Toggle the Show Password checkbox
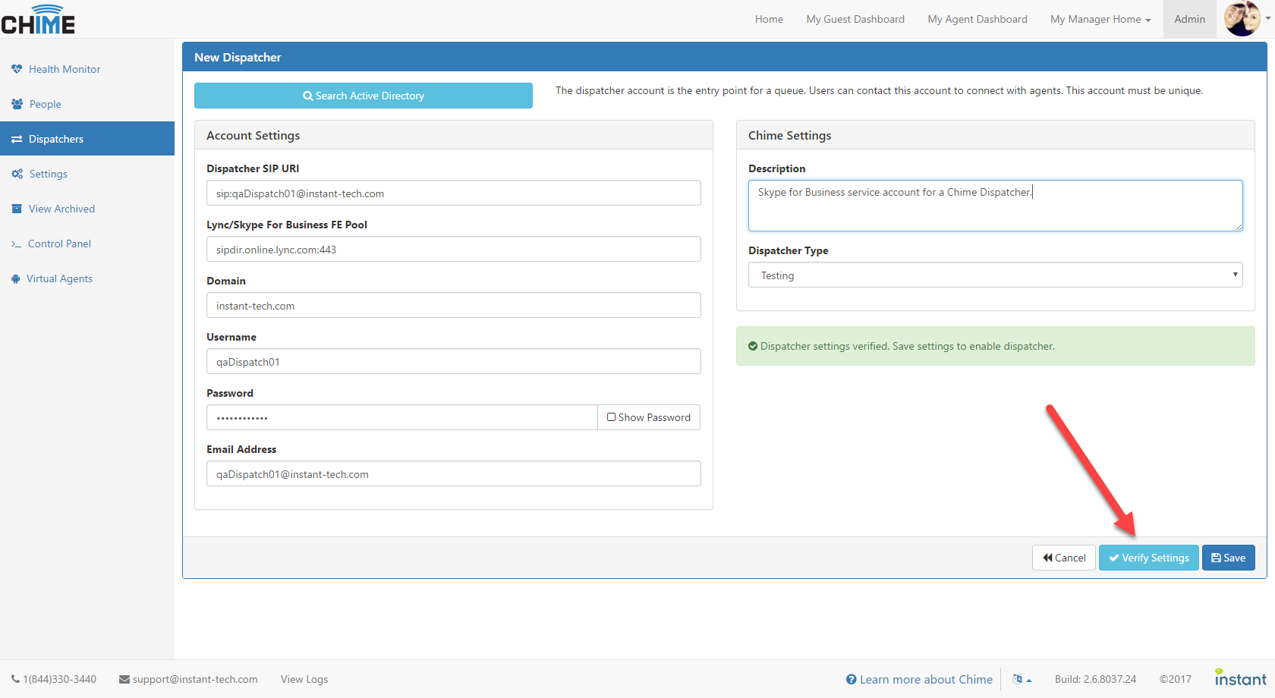Screen dimensions: 1275x698 click(x=611, y=417)
